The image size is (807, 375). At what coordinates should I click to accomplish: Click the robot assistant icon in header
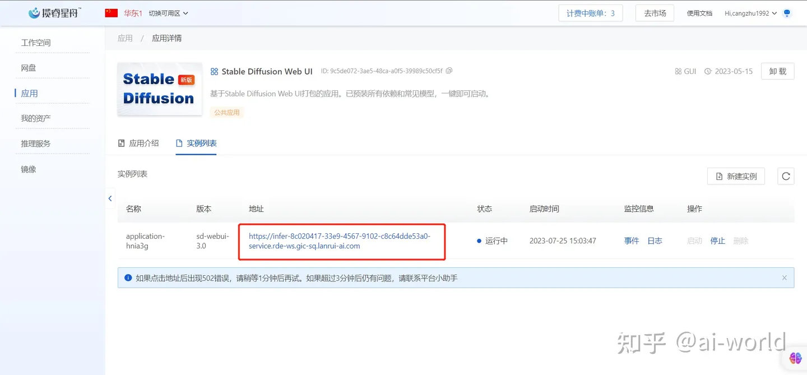tap(787, 13)
